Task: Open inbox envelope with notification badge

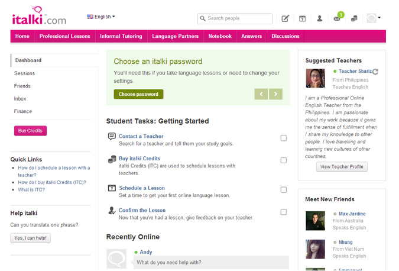Action: point(337,18)
